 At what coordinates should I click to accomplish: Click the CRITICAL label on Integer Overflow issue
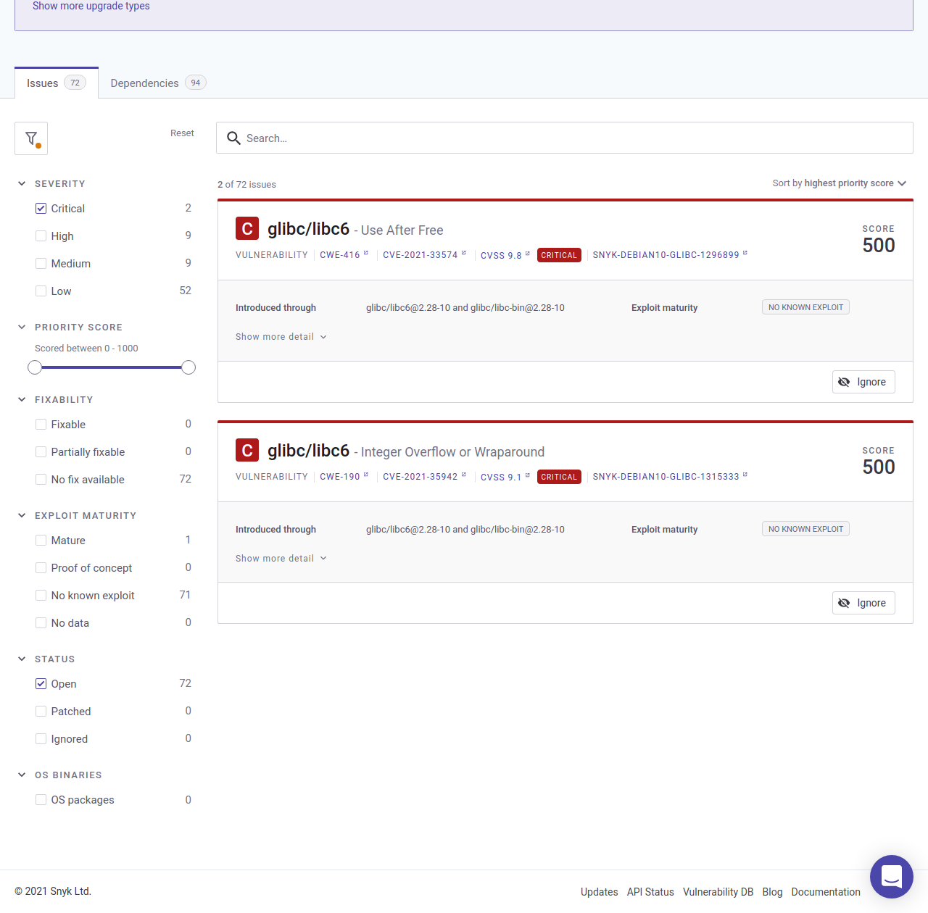559,477
